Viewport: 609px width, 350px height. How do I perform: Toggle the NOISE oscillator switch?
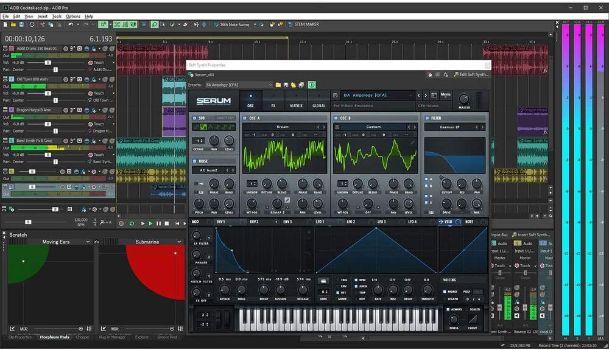194,161
